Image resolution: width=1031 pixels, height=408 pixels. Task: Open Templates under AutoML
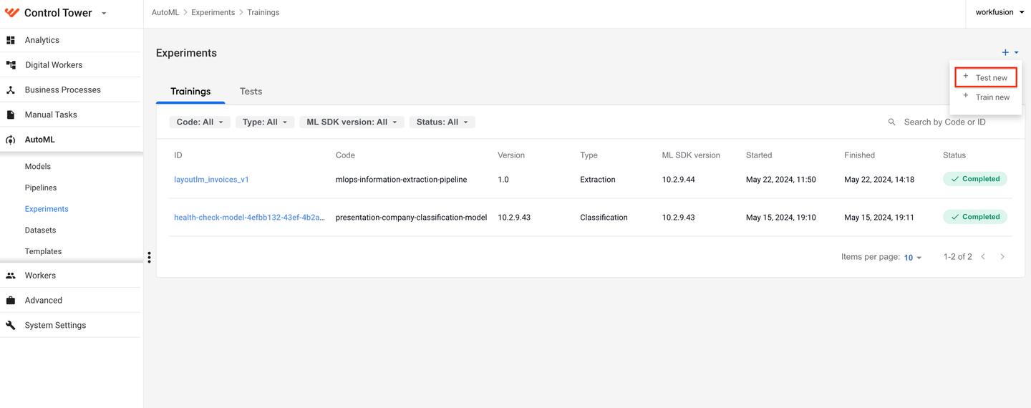click(43, 251)
